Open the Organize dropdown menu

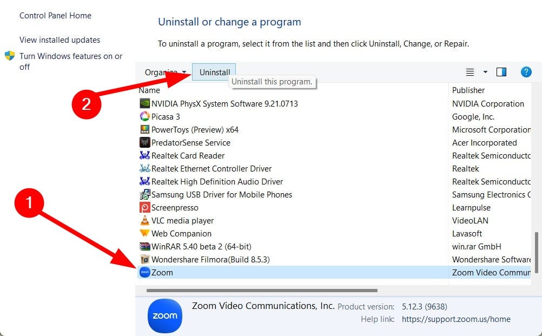(x=165, y=73)
